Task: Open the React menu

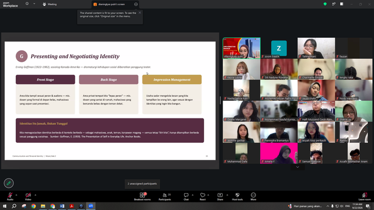Action: pos(203,197)
